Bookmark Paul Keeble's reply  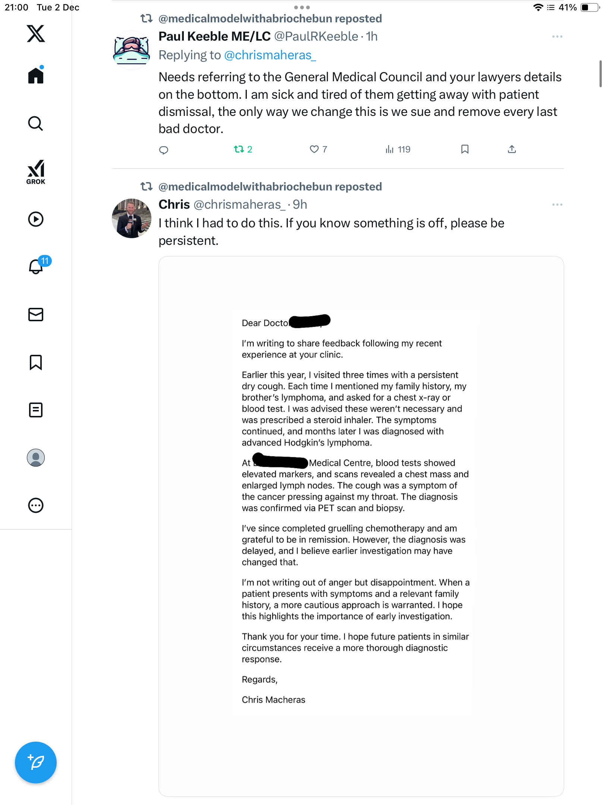coord(465,149)
